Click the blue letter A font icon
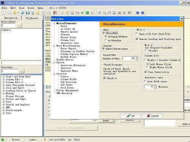Image resolution: width=190 pixels, height=142 pixels. 99,12
